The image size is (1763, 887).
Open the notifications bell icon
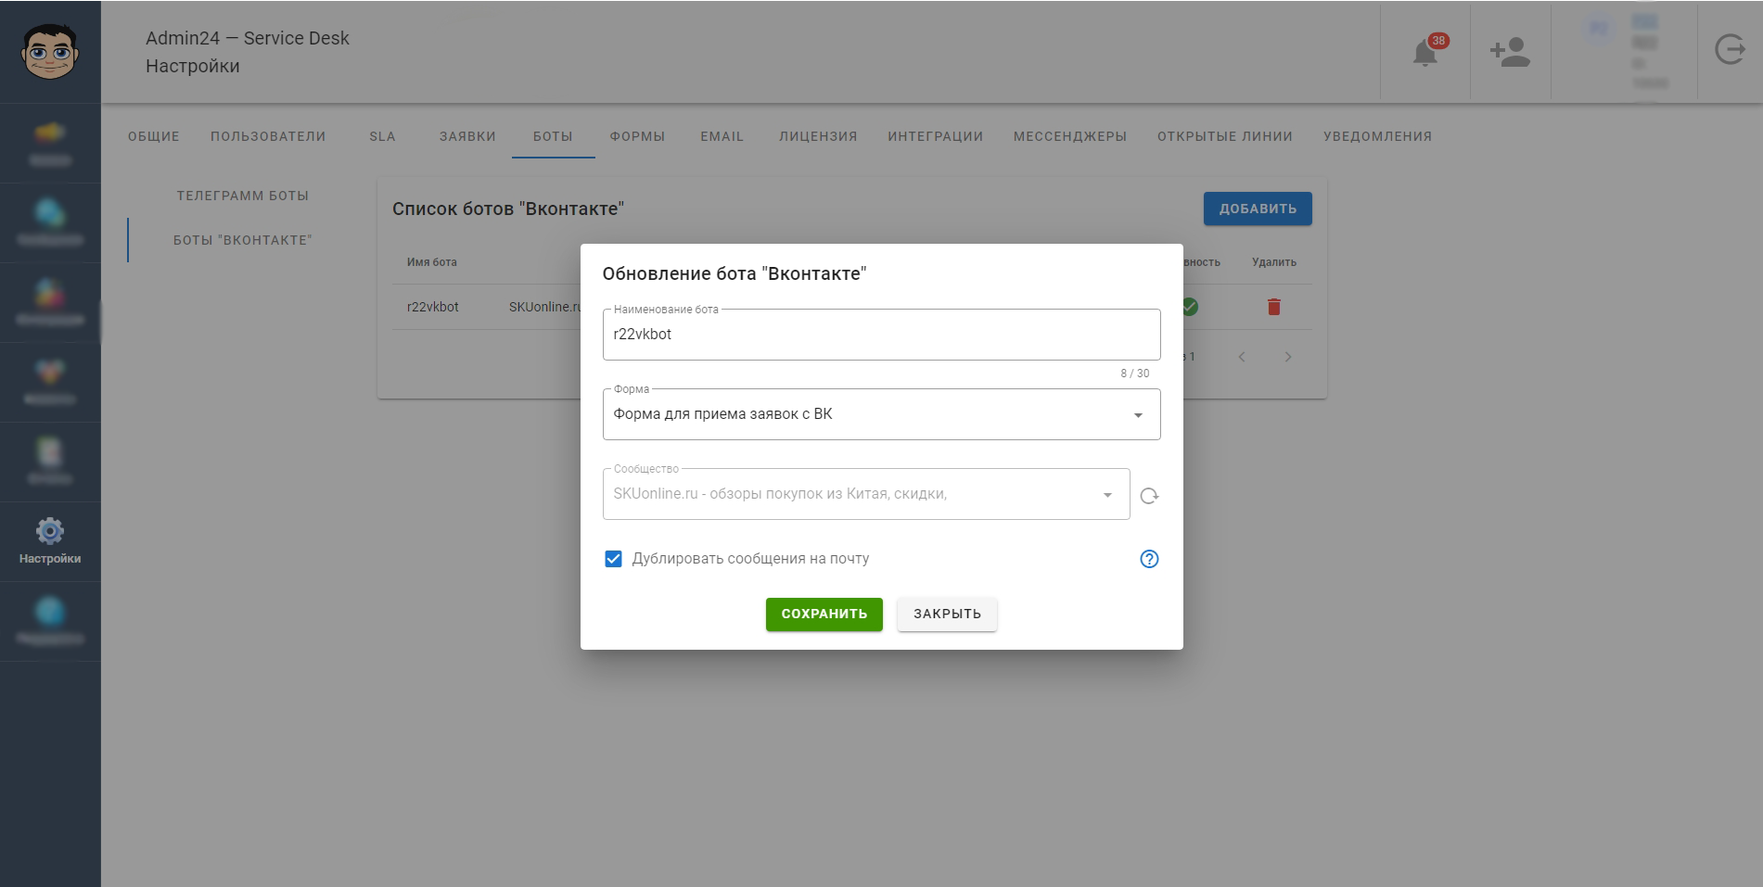1425,53
